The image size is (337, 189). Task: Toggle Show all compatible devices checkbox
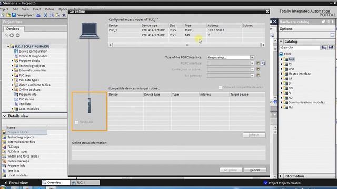coord(220,88)
